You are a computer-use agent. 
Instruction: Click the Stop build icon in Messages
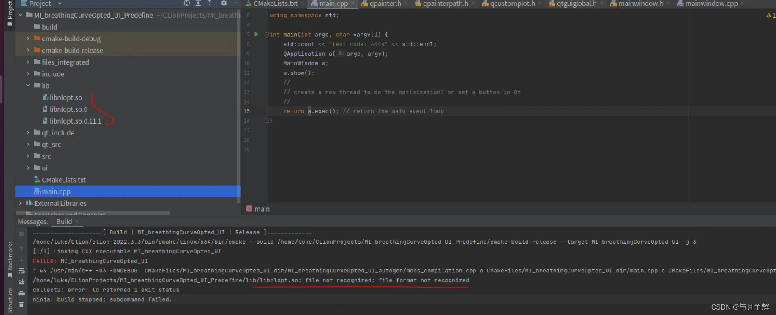click(x=22, y=234)
